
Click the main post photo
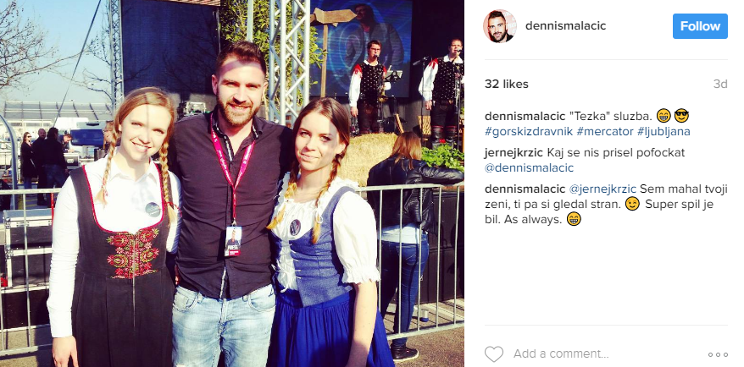[x=232, y=183]
